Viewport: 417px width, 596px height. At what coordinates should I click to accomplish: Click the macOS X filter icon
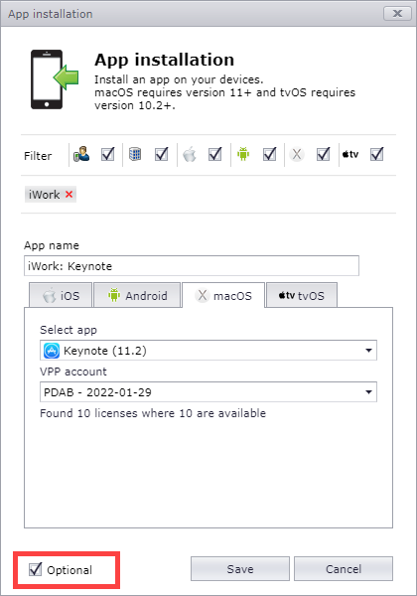point(297,154)
